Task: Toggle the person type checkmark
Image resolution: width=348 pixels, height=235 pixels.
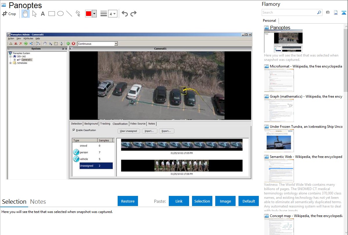Action: 76,152
